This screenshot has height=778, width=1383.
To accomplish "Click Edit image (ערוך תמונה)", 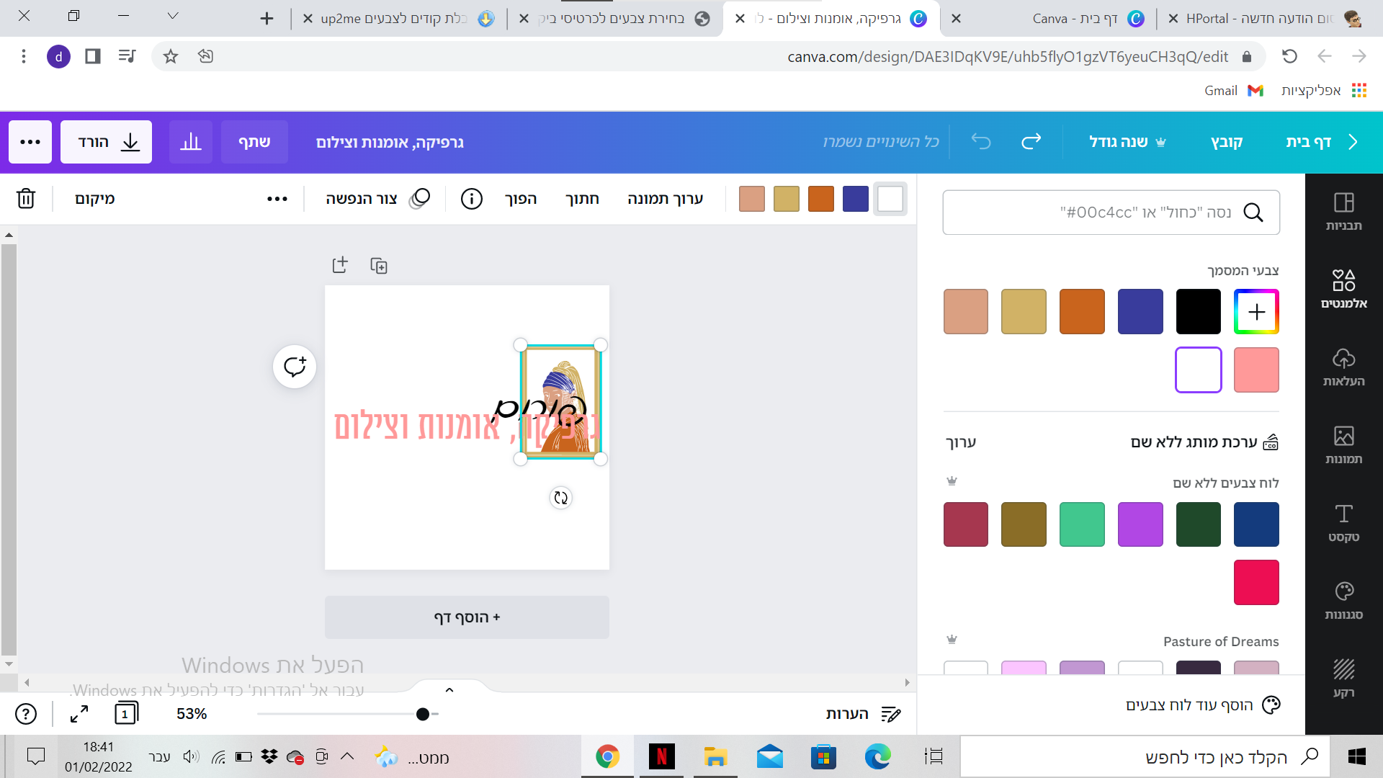I will (665, 199).
